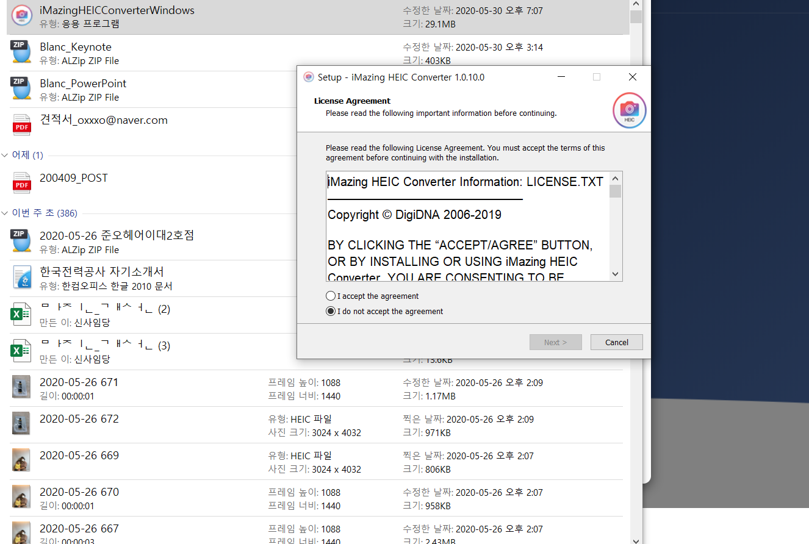Image resolution: width=809 pixels, height=544 pixels.
Task: Select the file name Blanc_PowerPoint
Action: [x=83, y=84]
